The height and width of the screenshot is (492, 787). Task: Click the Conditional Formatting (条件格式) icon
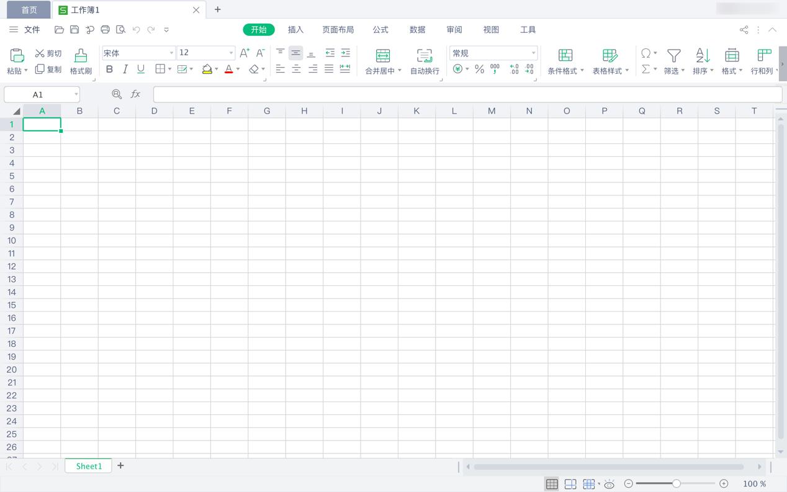click(565, 56)
